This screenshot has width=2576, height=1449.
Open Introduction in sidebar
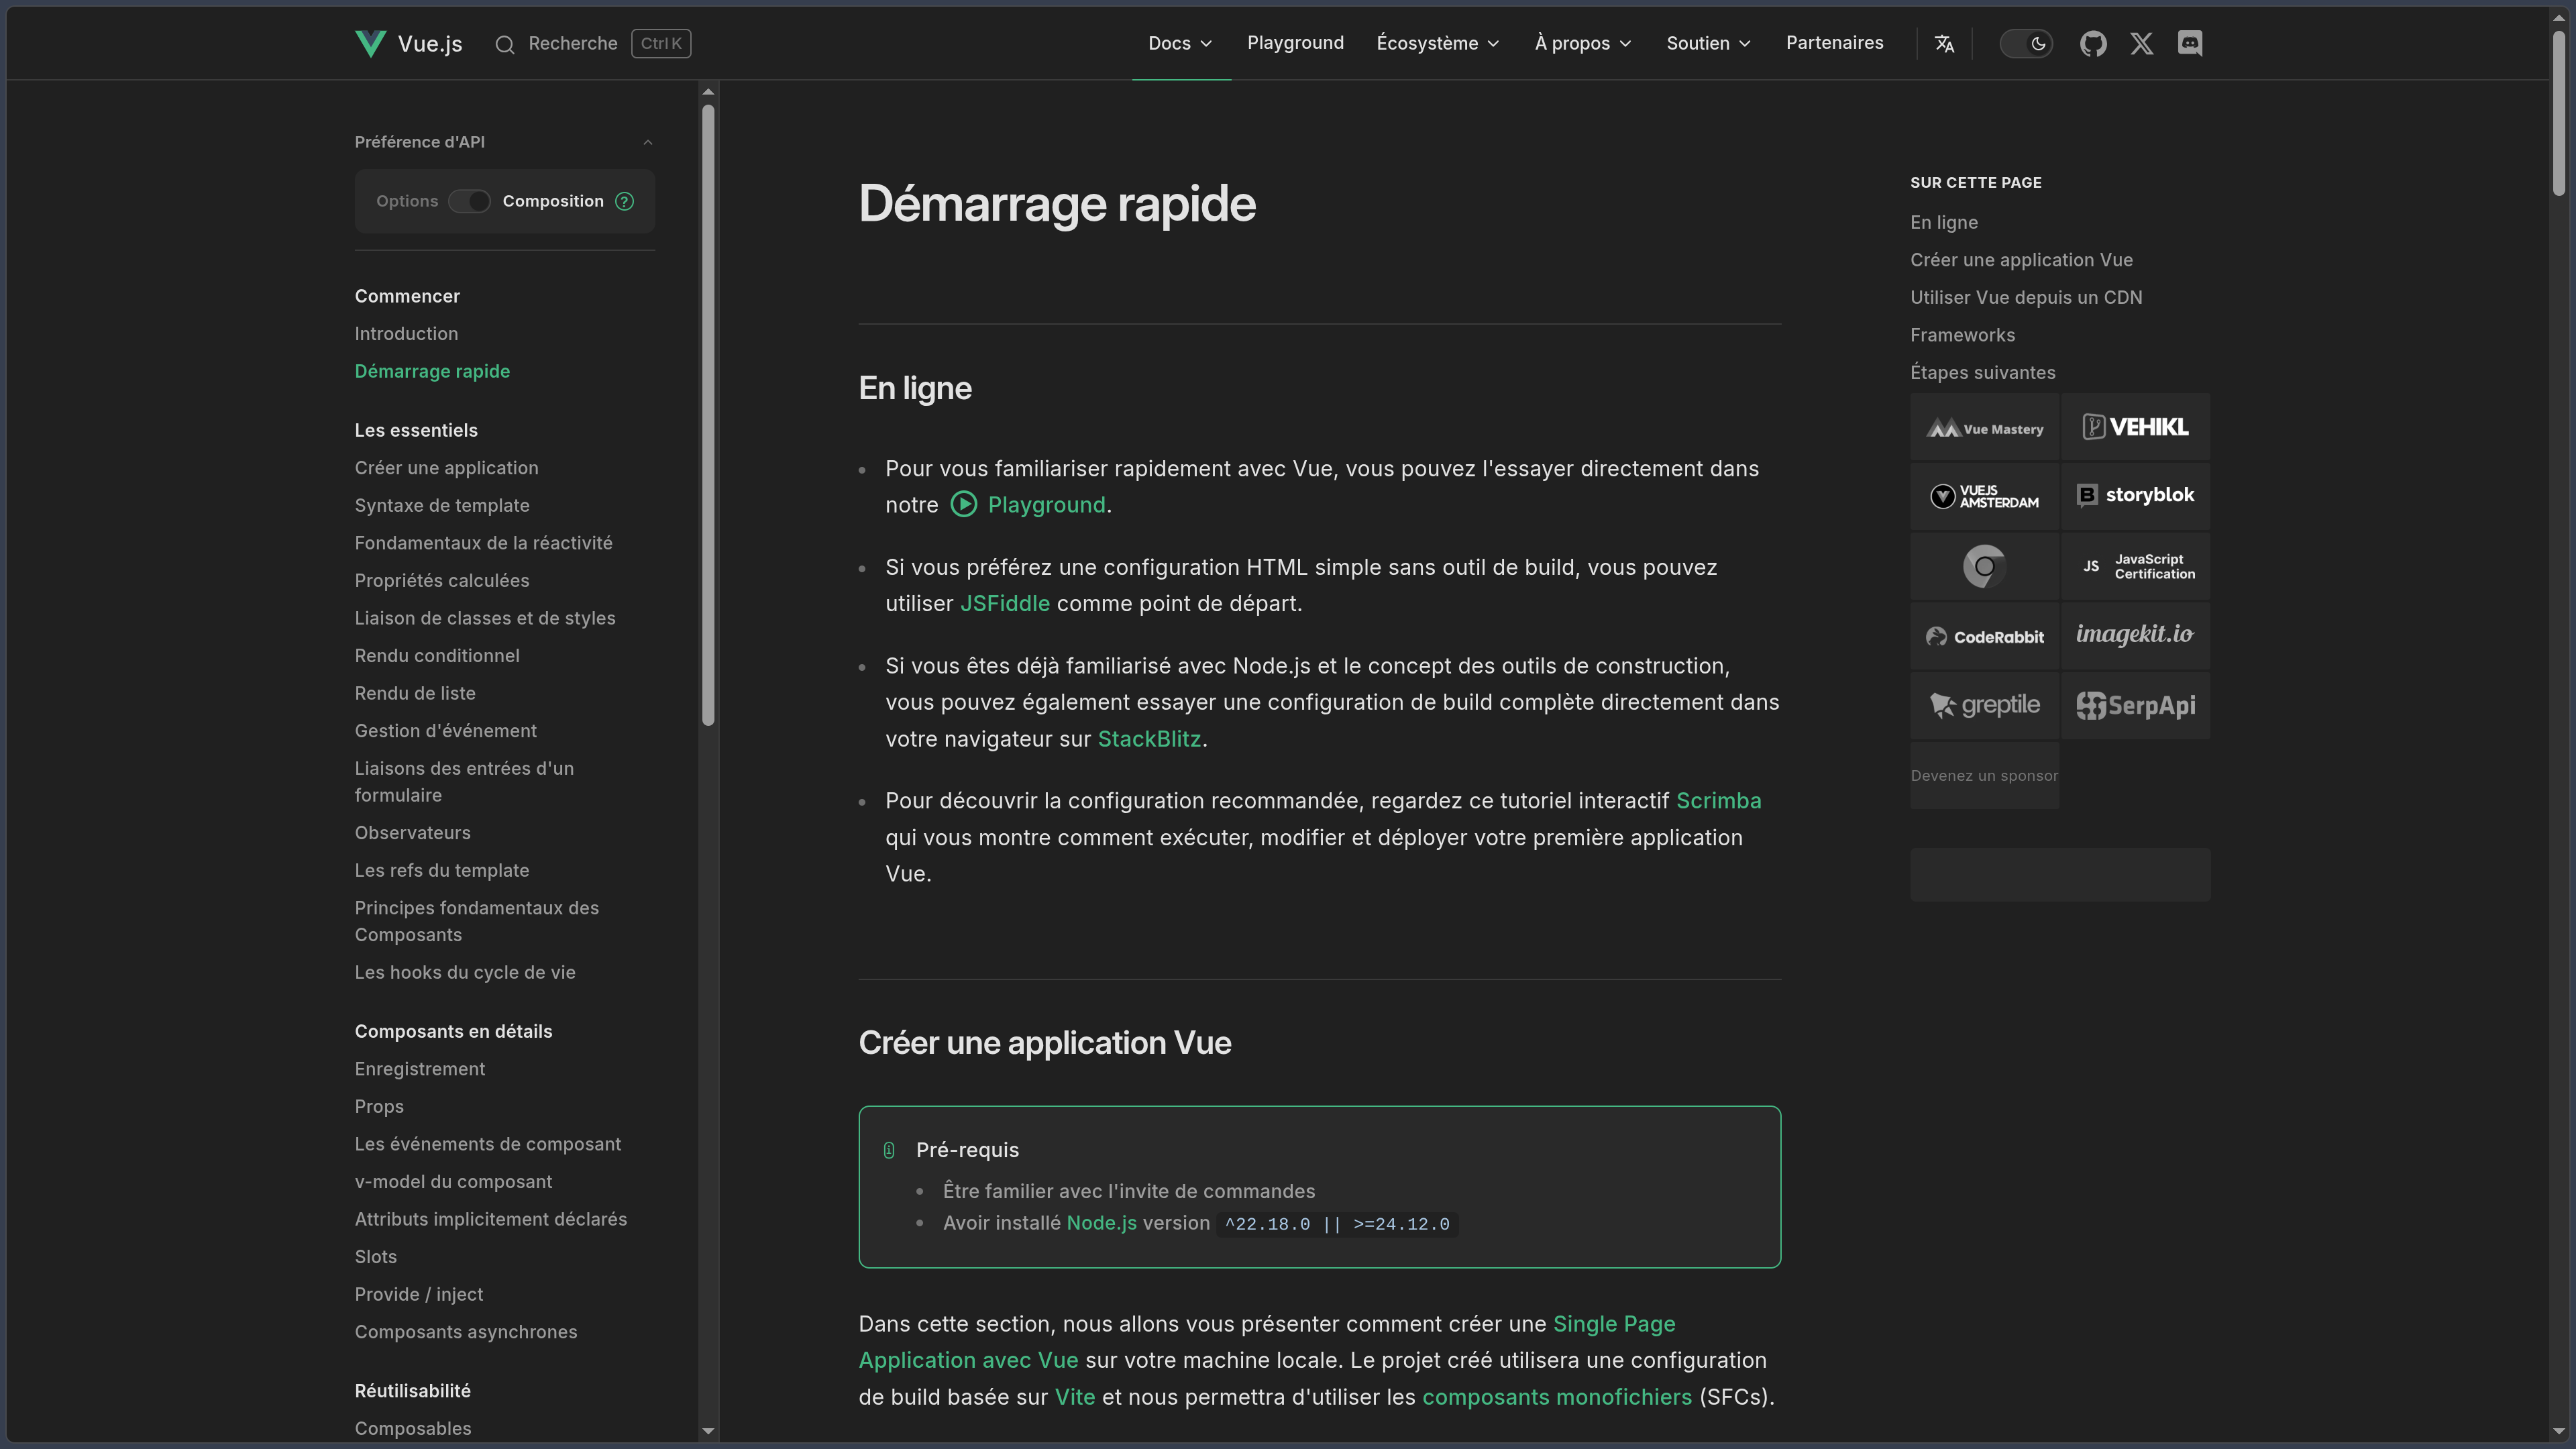click(x=406, y=334)
